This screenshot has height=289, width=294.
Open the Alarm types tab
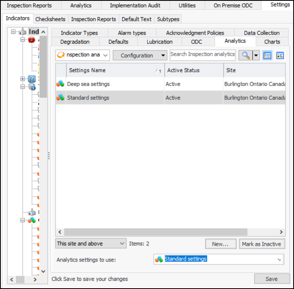tap(132, 33)
